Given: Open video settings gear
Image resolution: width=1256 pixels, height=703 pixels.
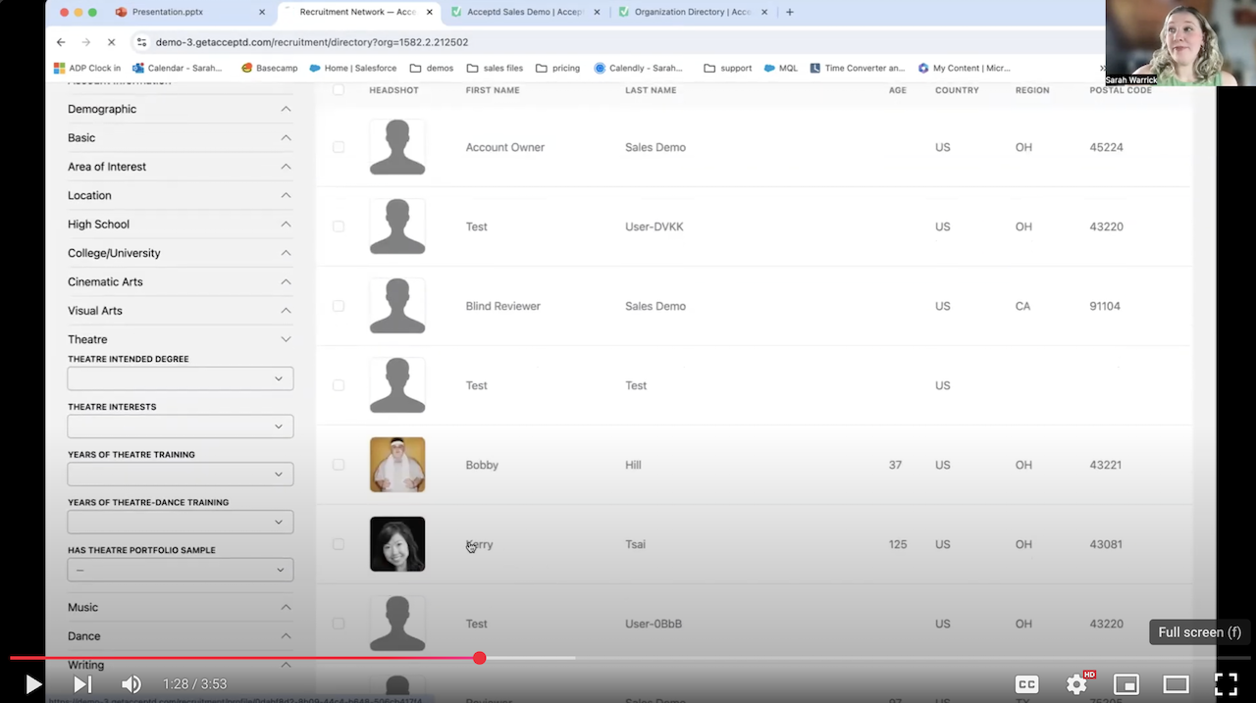Looking at the screenshot, I should tap(1076, 684).
